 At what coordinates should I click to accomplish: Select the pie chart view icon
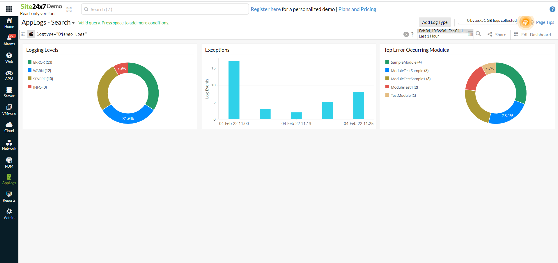click(x=31, y=34)
